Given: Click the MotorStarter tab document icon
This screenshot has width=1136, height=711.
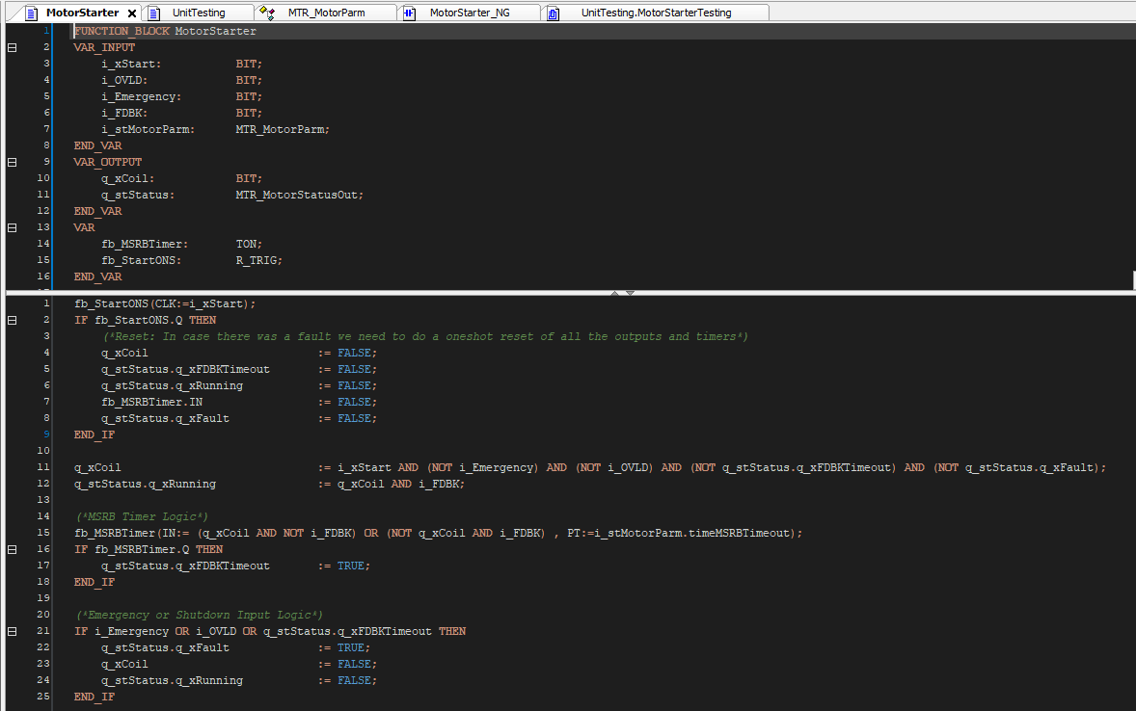Looking at the screenshot, I should (x=31, y=13).
